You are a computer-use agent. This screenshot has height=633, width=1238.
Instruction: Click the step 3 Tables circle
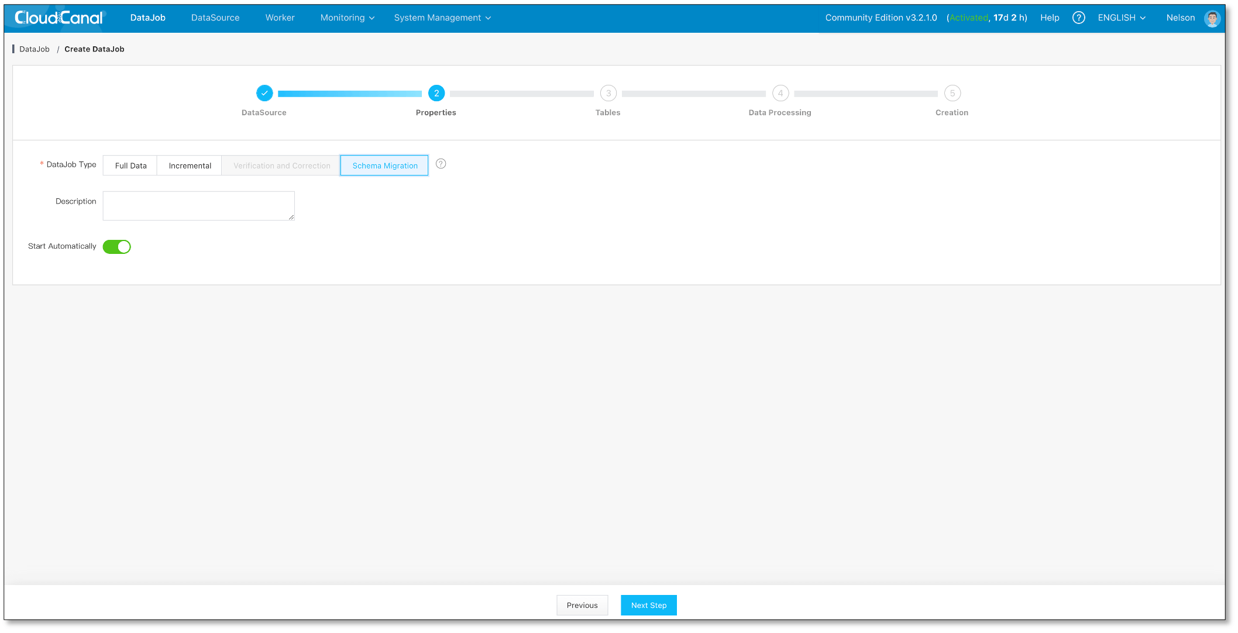pos(608,93)
